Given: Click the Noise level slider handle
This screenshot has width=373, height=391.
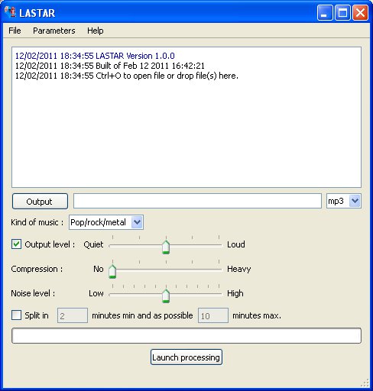Looking at the screenshot, I should (x=166, y=296).
